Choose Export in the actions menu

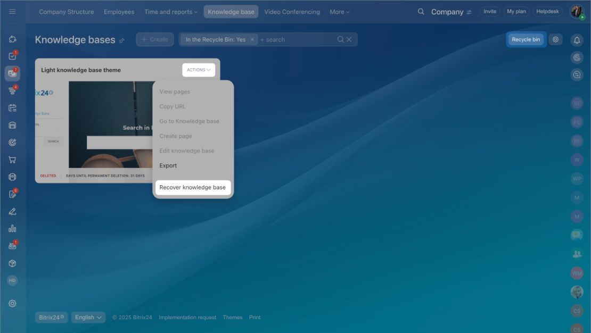pos(168,165)
